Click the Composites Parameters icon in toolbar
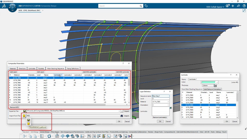 pos(57,136)
